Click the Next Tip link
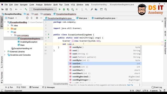Image resolution: width=167 pixels, height=94 pixels. click(130, 85)
